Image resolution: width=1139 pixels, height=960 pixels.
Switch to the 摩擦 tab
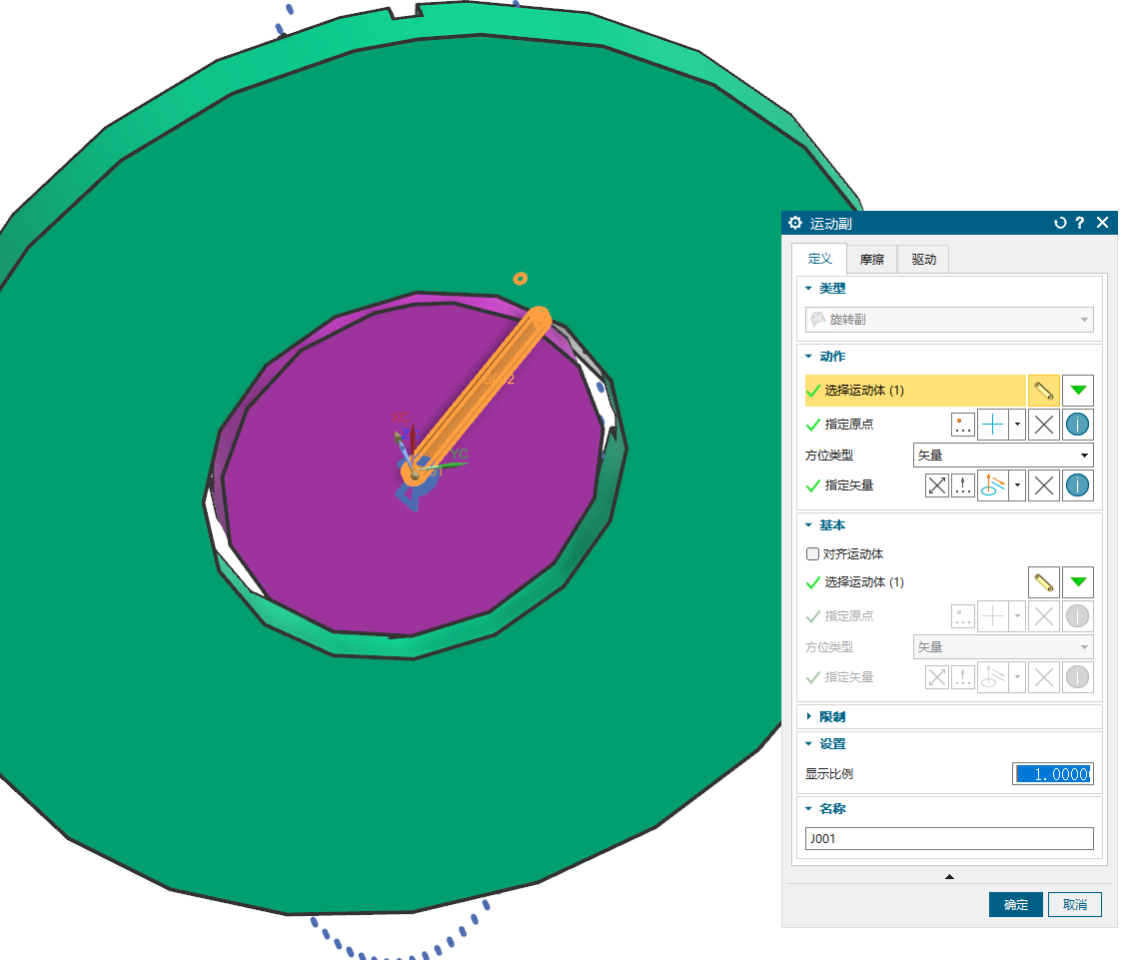871,260
